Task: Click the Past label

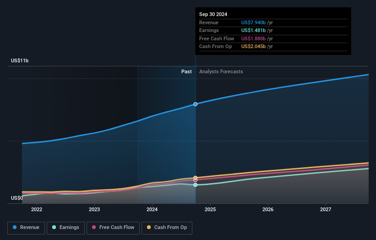Action: tap(186, 72)
